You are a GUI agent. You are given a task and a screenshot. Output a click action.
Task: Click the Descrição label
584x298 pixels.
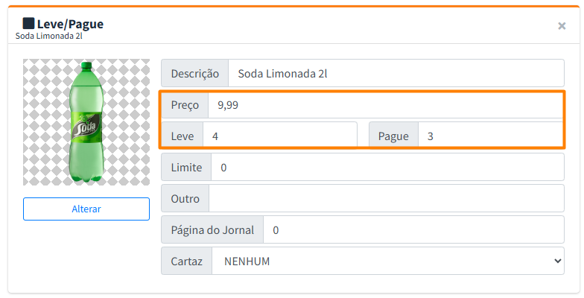pyautogui.click(x=195, y=74)
